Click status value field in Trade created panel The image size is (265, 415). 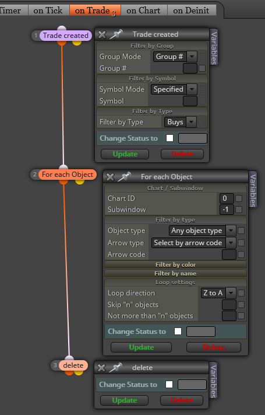(x=193, y=138)
